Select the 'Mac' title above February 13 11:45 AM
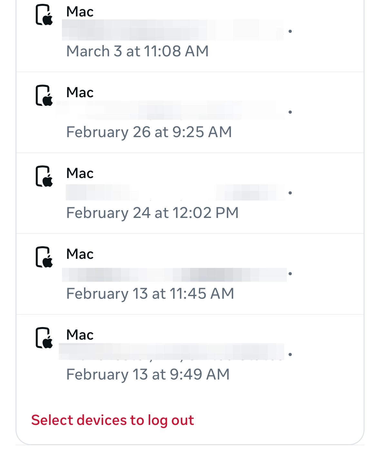380x450 pixels. 80,254
